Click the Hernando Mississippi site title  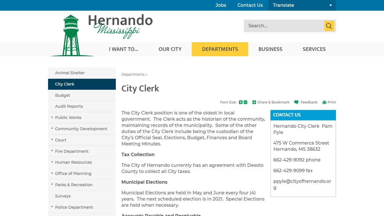(x=120, y=26)
